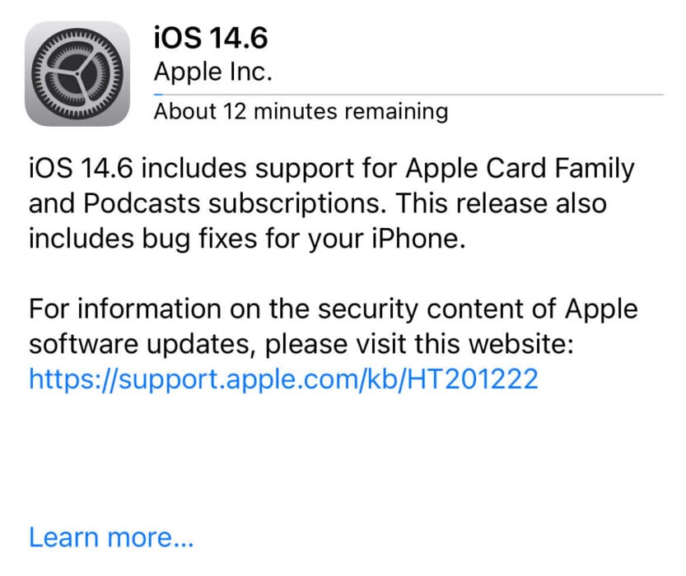Tap iOS 14.6 at start of description paragraph
Image resolution: width=686 pixels, height=576 pixels.
click(81, 168)
